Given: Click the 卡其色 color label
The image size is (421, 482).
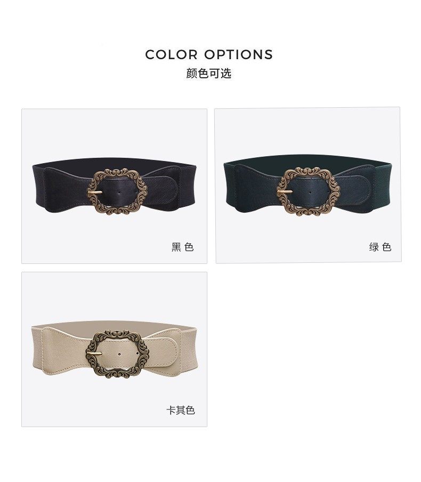Looking at the screenshot, I should (x=181, y=410).
